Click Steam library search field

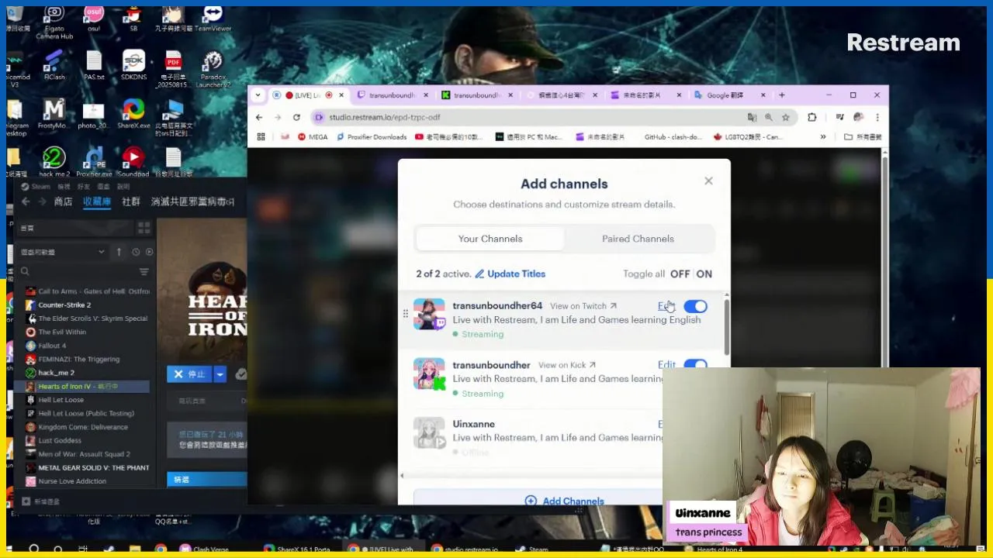[78, 272]
